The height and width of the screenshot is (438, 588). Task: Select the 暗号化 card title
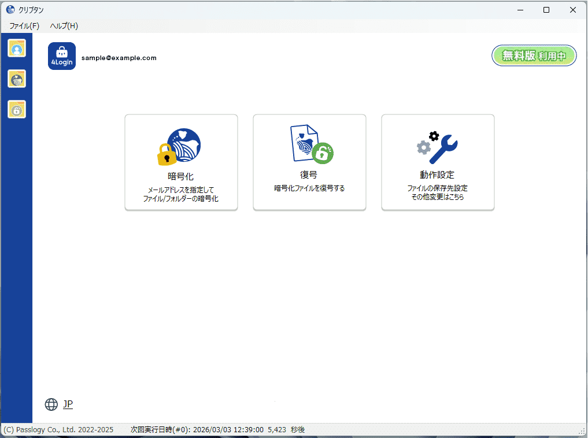180,176
